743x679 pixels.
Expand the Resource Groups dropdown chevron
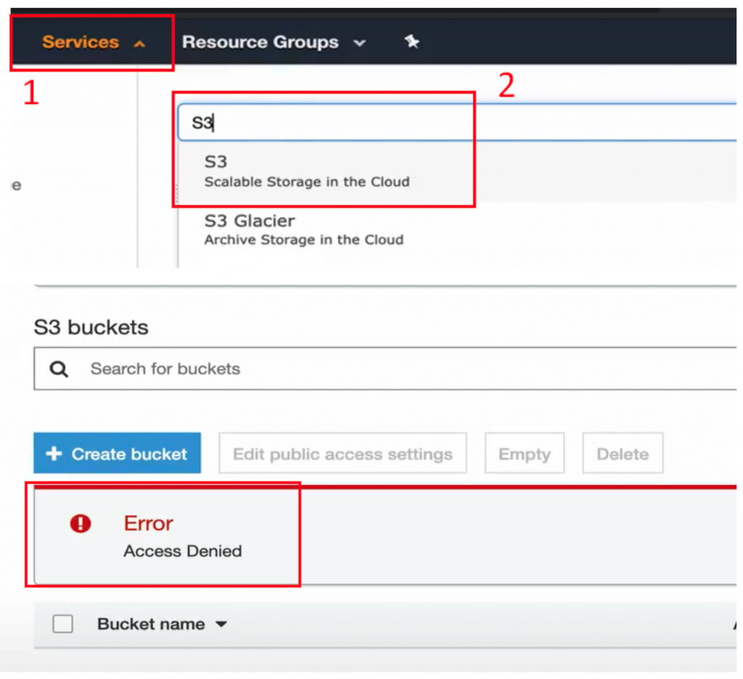[x=360, y=44]
